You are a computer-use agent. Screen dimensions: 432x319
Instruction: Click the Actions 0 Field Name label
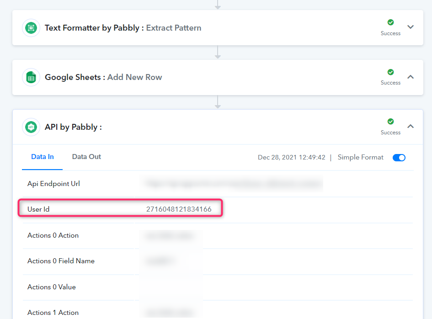pos(61,261)
